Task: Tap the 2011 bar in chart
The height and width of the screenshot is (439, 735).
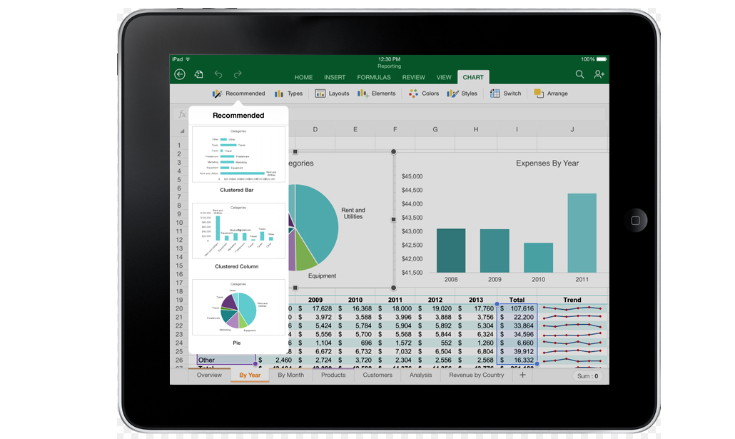Action: pos(582,233)
